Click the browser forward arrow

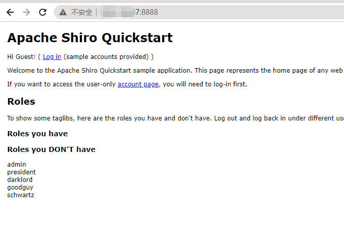pyautogui.click(x=26, y=12)
